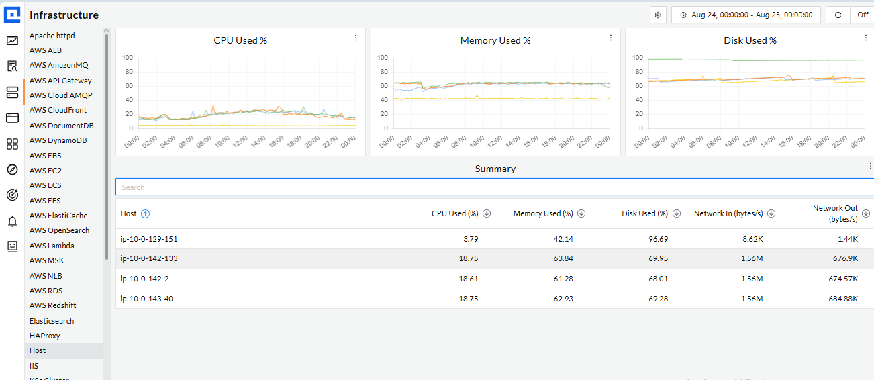Image resolution: width=874 pixels, height=380 pixels.
Task: Select AWS ECS in the sidebar
Action: (46, 185)
